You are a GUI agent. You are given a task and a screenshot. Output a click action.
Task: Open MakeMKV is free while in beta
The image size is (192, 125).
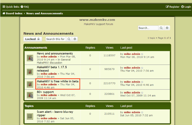pos(58,81)
